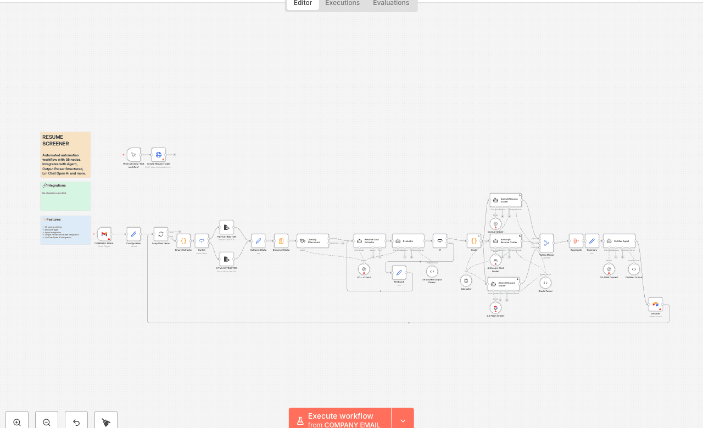The height and width of the screenshot is (428, 703).
Task: Switch to the Executions tab
Action: coord(342,3)
